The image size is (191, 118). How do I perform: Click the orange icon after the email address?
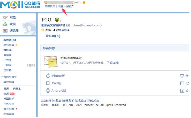[84, 2]
